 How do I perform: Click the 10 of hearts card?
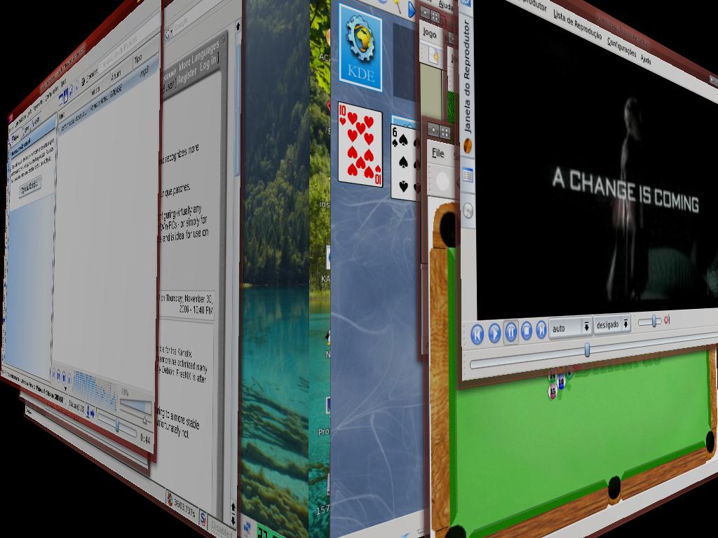360,145
